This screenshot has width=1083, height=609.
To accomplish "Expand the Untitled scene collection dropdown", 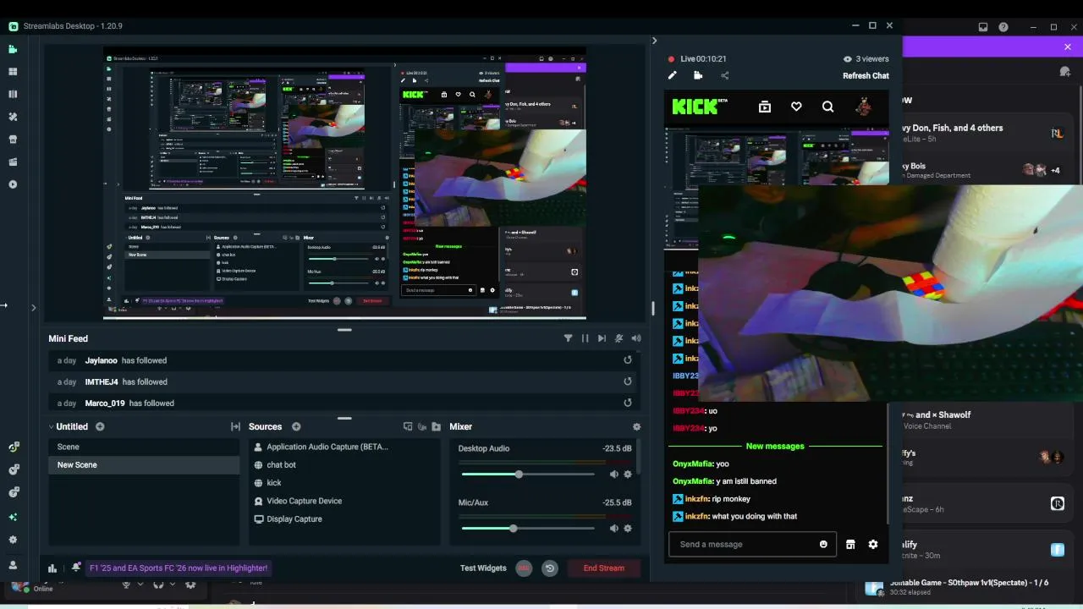I will [51, 427].
